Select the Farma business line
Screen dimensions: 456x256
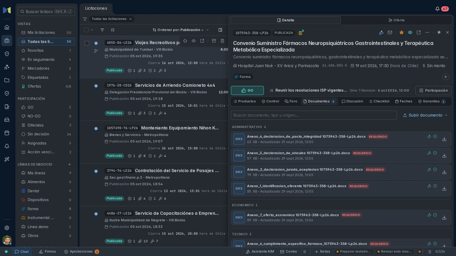coord(46,209)
